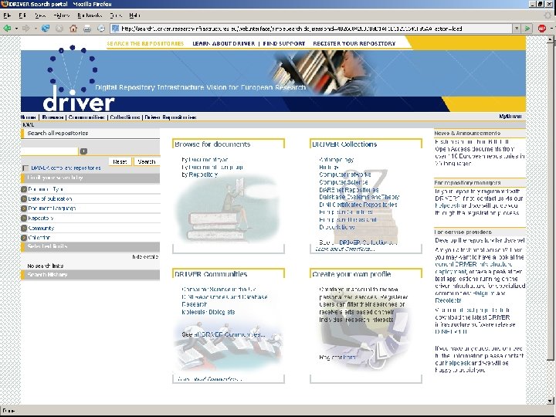Click the vertical scrollbar down arrow
Viewport: 556px width, 417px height.
550,401
